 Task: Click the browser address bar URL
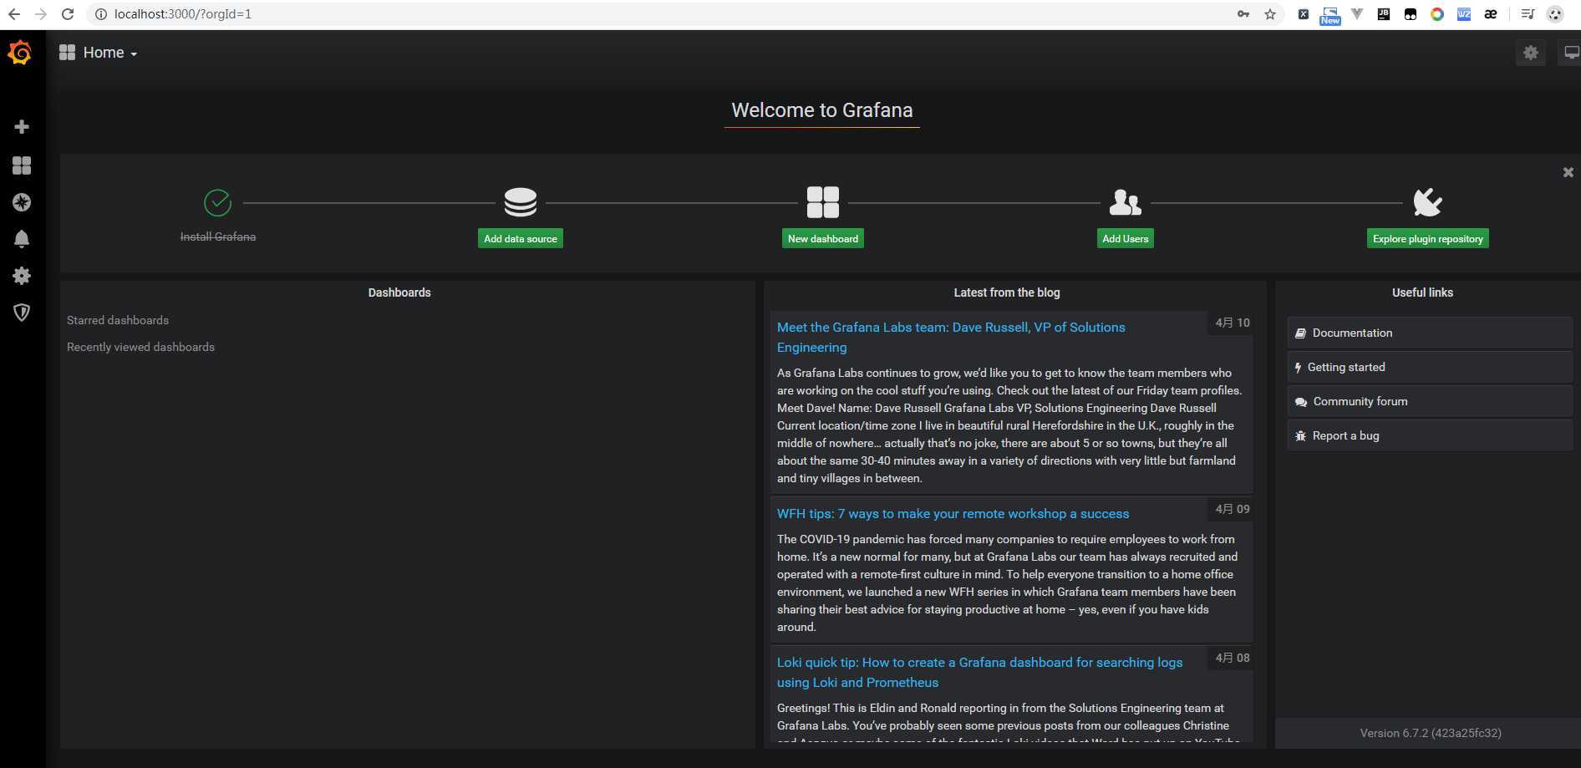tap(183, 14)
